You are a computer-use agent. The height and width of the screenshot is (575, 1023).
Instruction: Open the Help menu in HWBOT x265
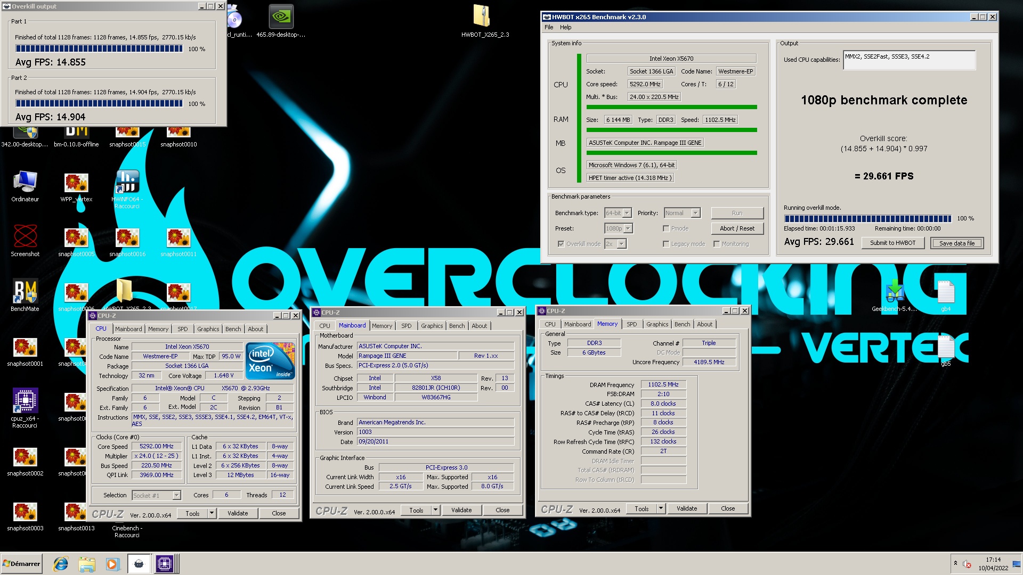(565, 27)
